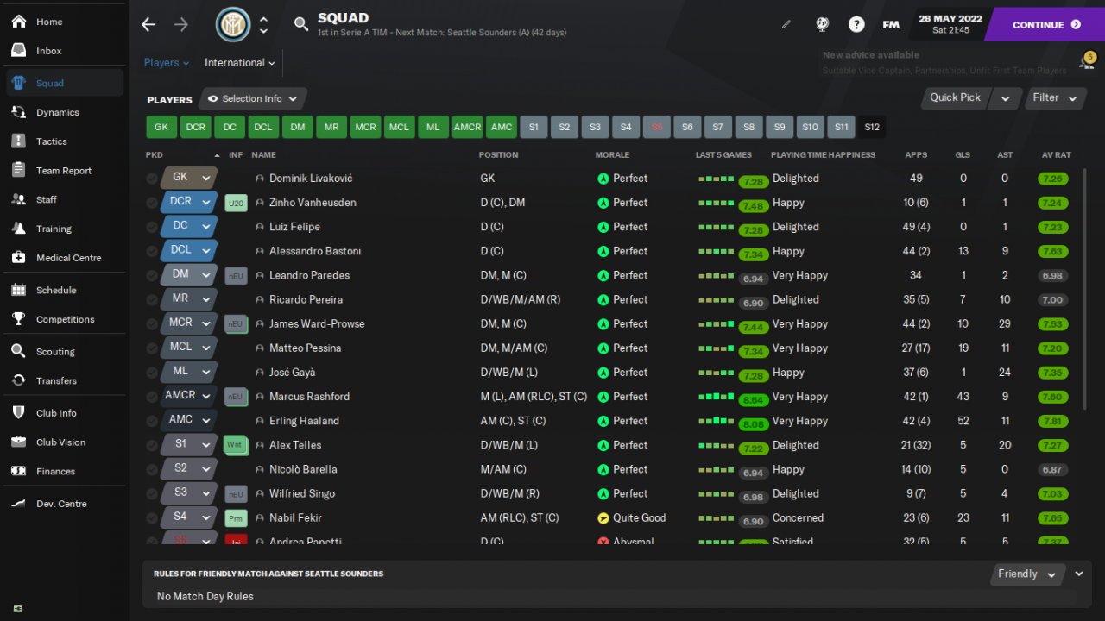1105x621 pixels.
Task: Select the S12 substitute tab
Action: [x=872, y=127]
